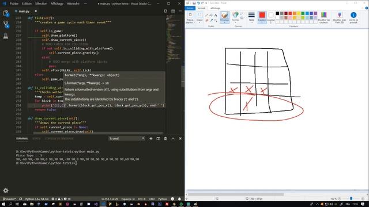The height and width of the screenshot is (207, 369).
Task: Open the overflow menu in VS Code menu bar
Action: tap(85, 3)
